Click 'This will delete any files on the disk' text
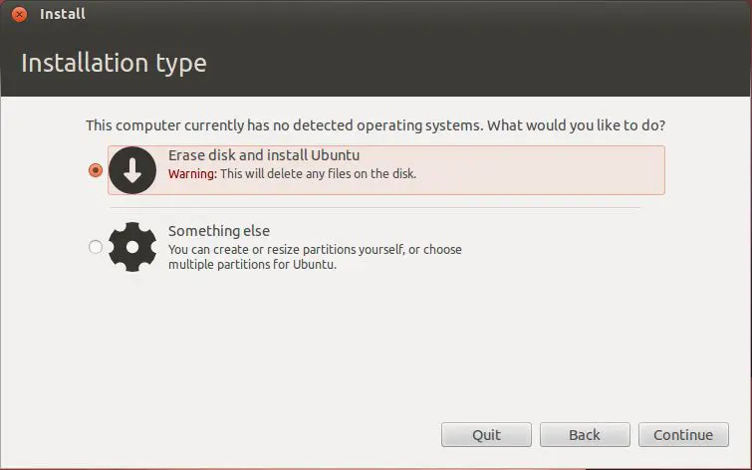Screen dimensions: 752x470 coord(318,174)
